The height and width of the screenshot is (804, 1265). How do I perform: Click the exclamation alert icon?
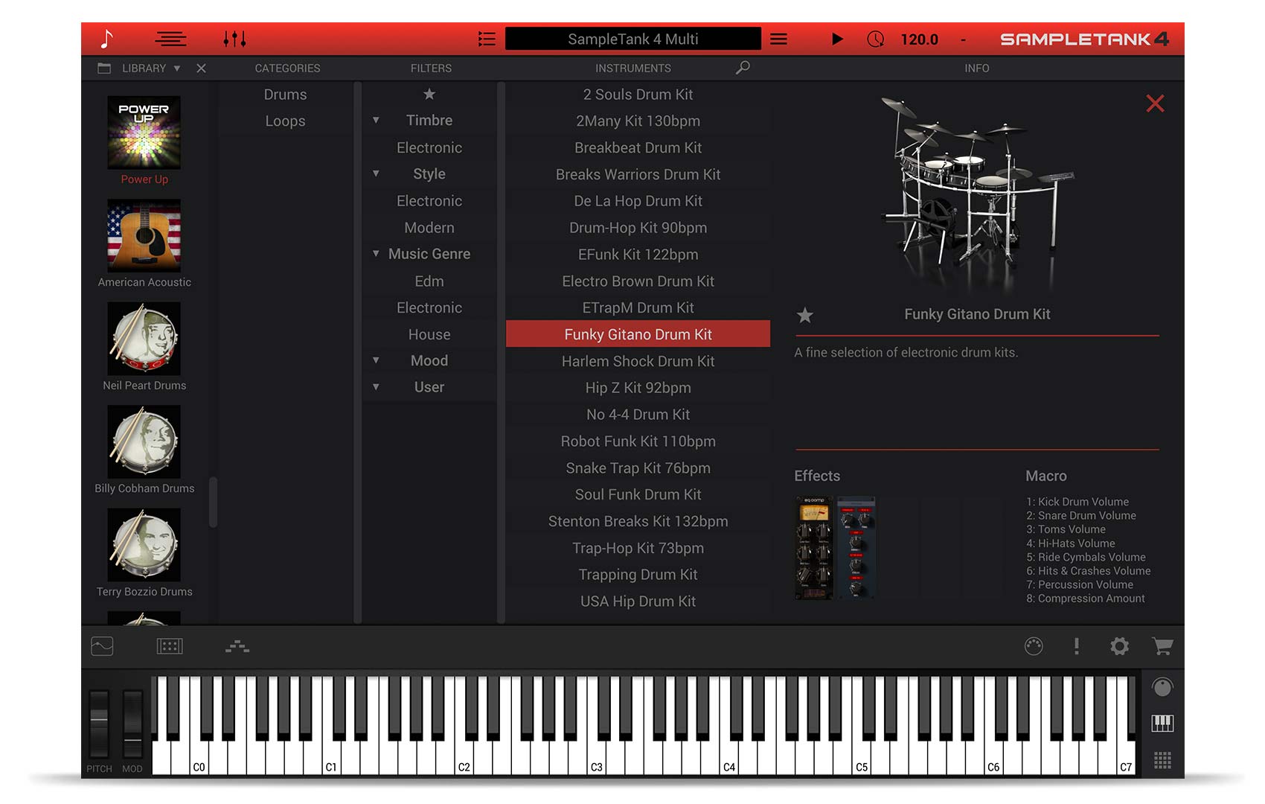[x=1076, y=646]
